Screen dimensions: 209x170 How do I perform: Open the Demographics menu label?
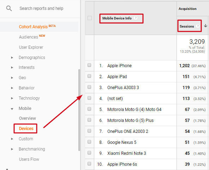tap(32, 58)
